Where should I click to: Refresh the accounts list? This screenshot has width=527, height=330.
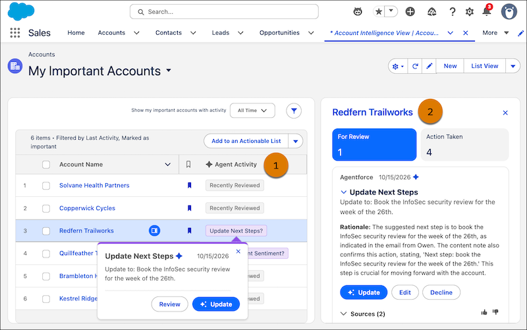coord(415,67)
